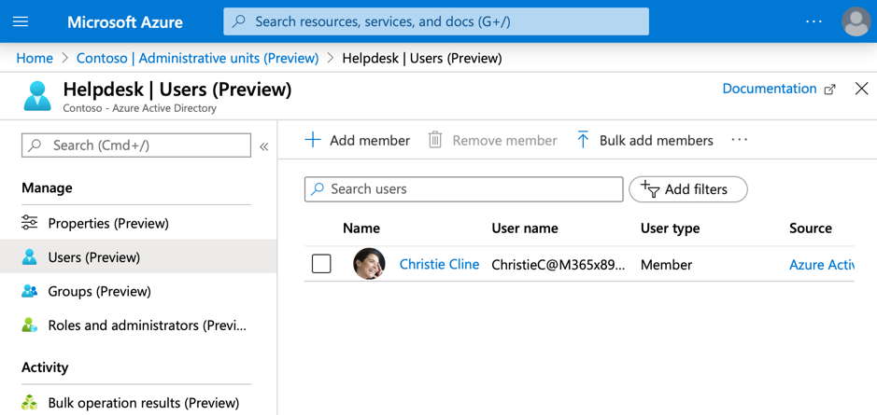Click the trash icon for Remove member
The height and width of the screenshot is (415, 877).
pyautogui.click(x=435, y=140)
